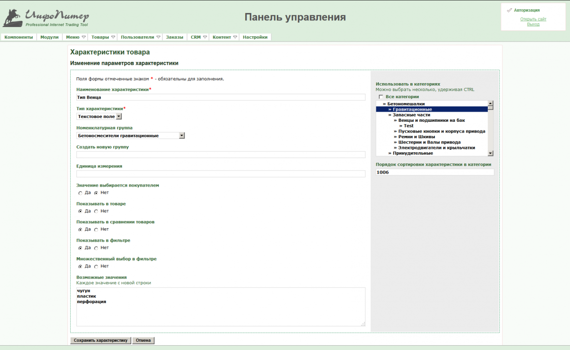Select Принудительные in category list
This screenshot has height=350, width=570.
coord(432,153)
